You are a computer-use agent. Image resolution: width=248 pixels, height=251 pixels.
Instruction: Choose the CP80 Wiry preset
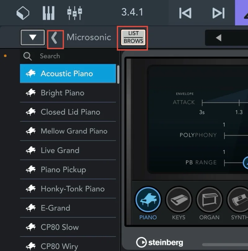point(68,244)
